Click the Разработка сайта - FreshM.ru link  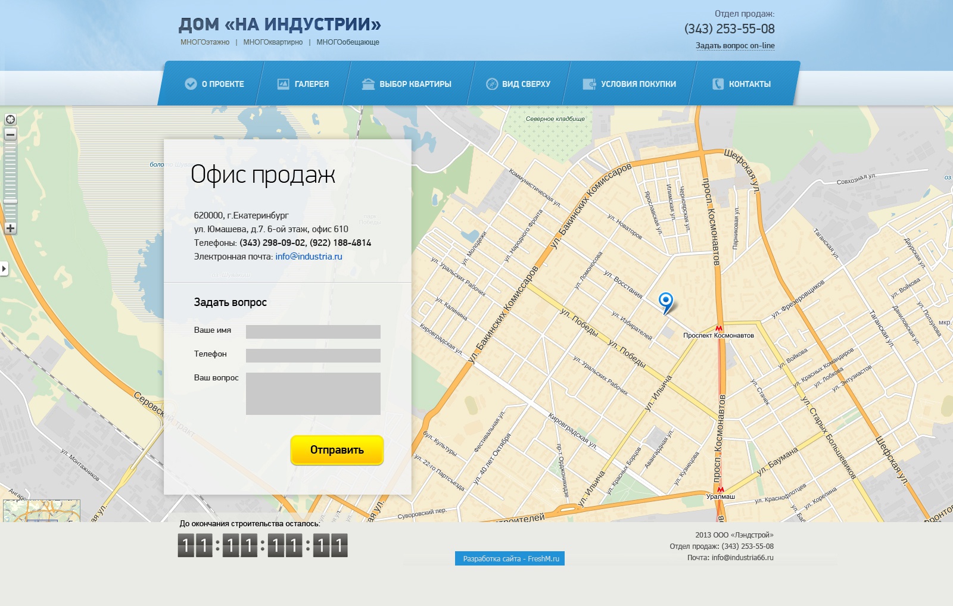coord(510,558)
